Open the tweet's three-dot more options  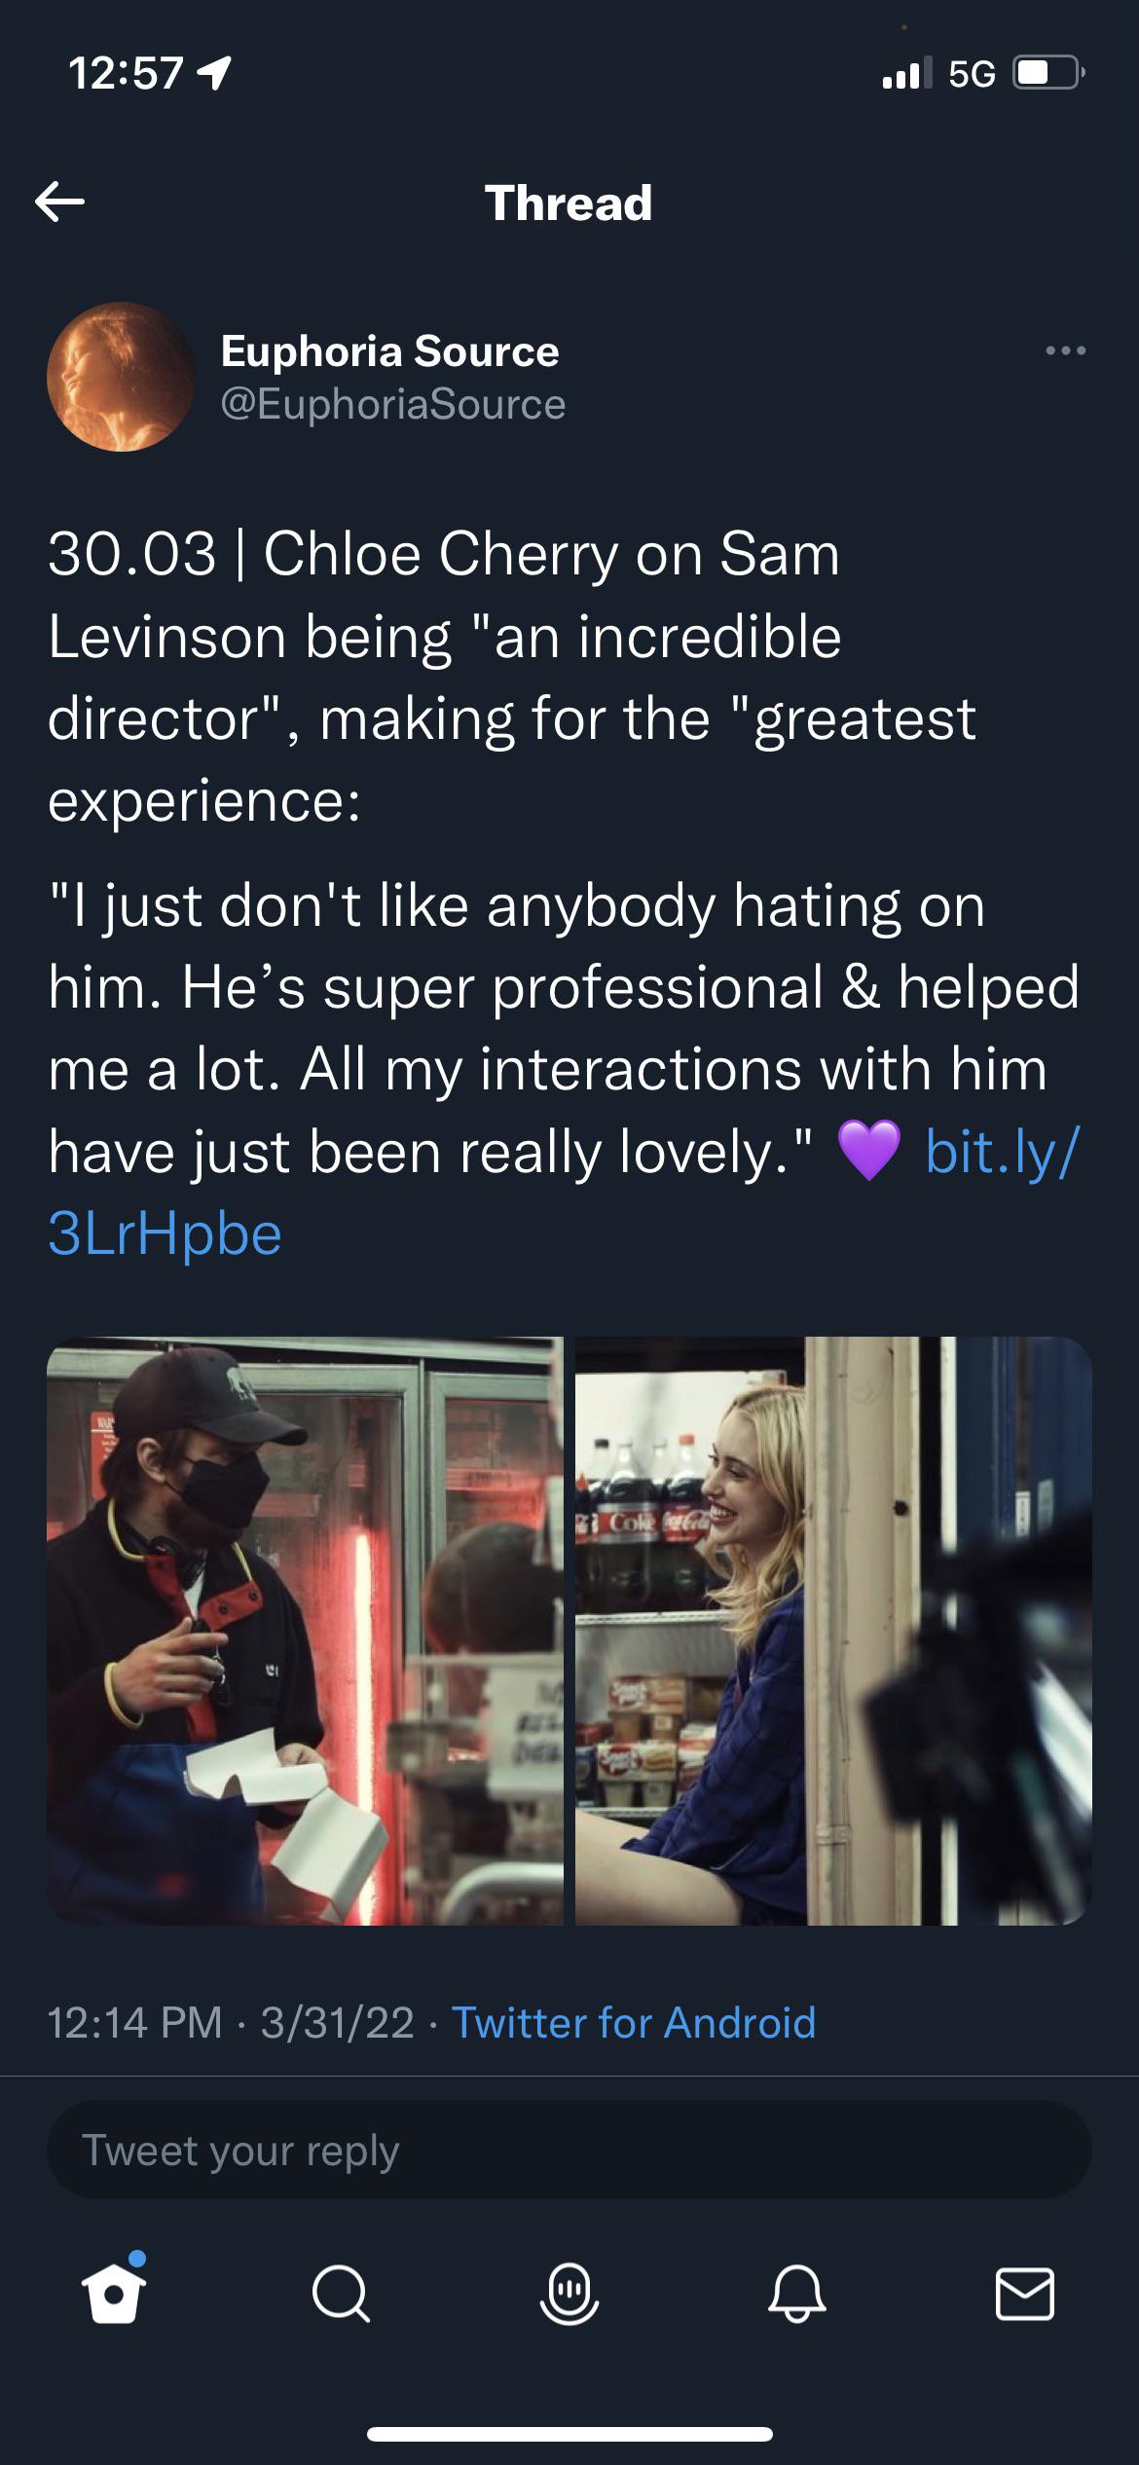1065,350
